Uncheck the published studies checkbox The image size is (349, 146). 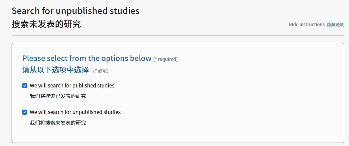click(25, 86)
